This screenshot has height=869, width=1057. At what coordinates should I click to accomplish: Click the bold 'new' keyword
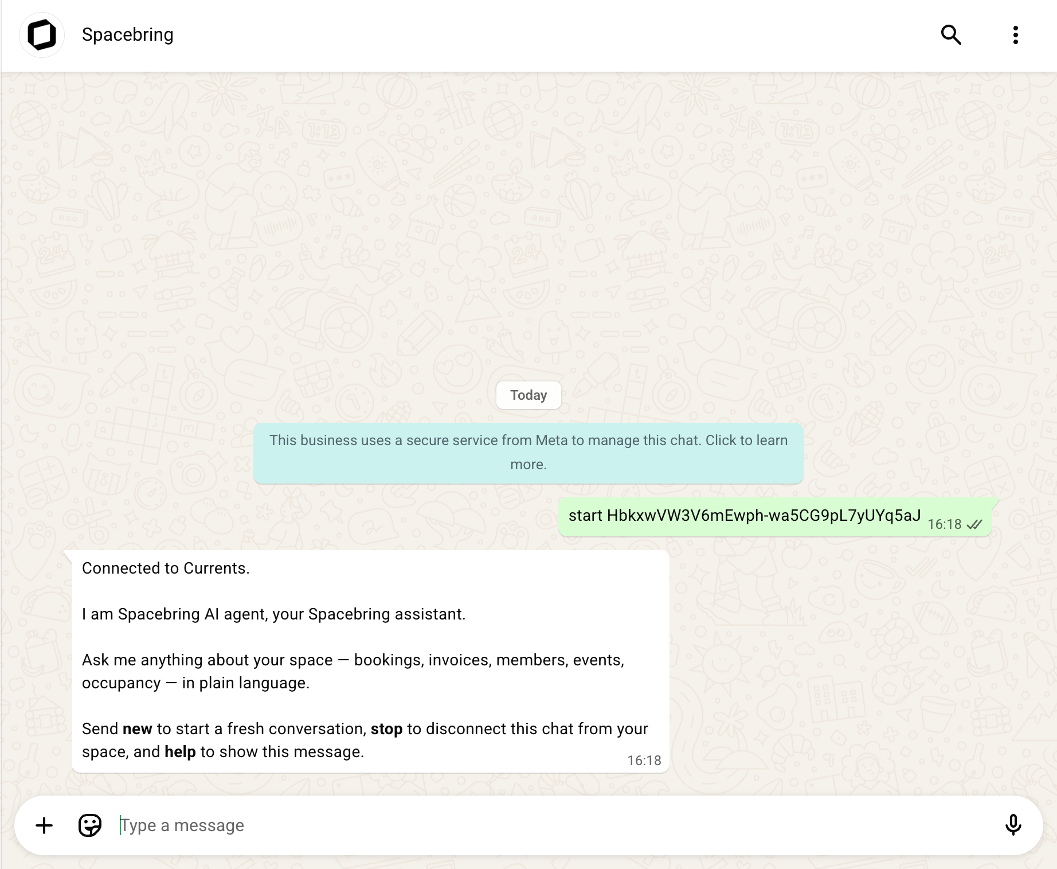[137, 729]
